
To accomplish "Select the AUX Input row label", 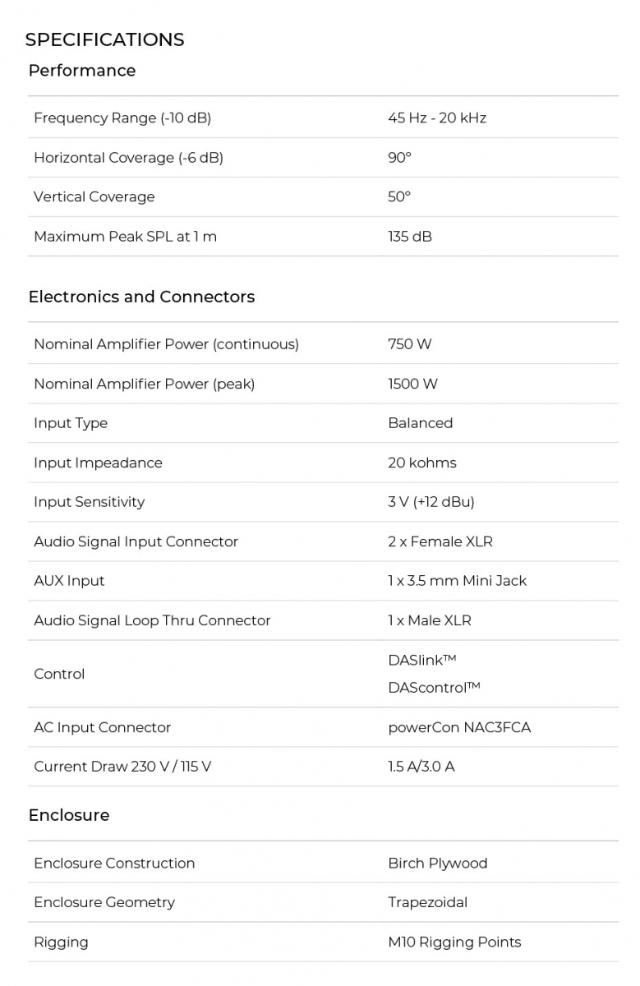I will pos(69,581).
